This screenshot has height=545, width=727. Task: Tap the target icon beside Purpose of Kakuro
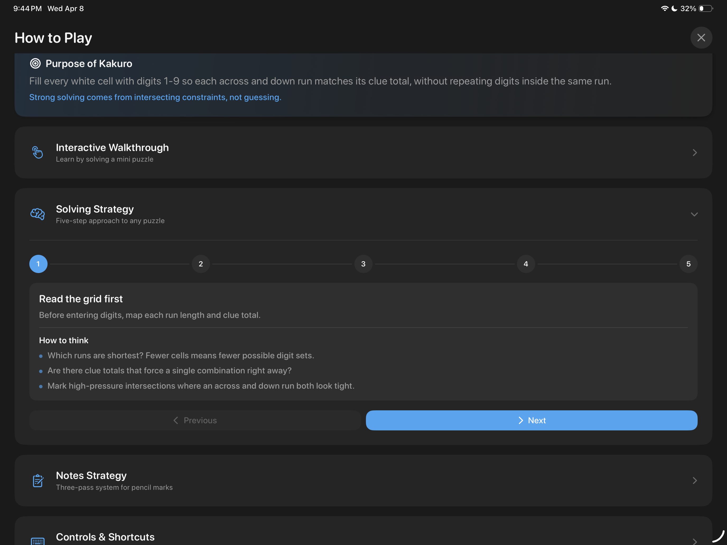[35, 63]
